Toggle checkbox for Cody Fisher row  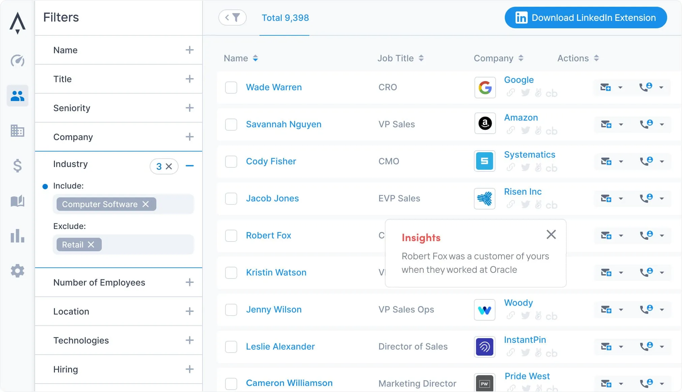click(231, 161)
